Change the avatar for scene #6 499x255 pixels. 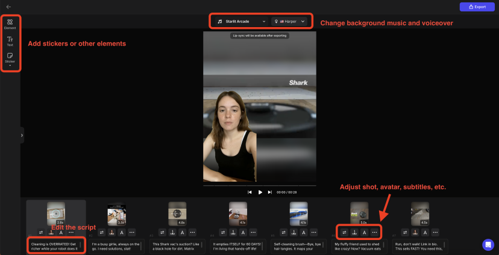click(x=354, y=233)
